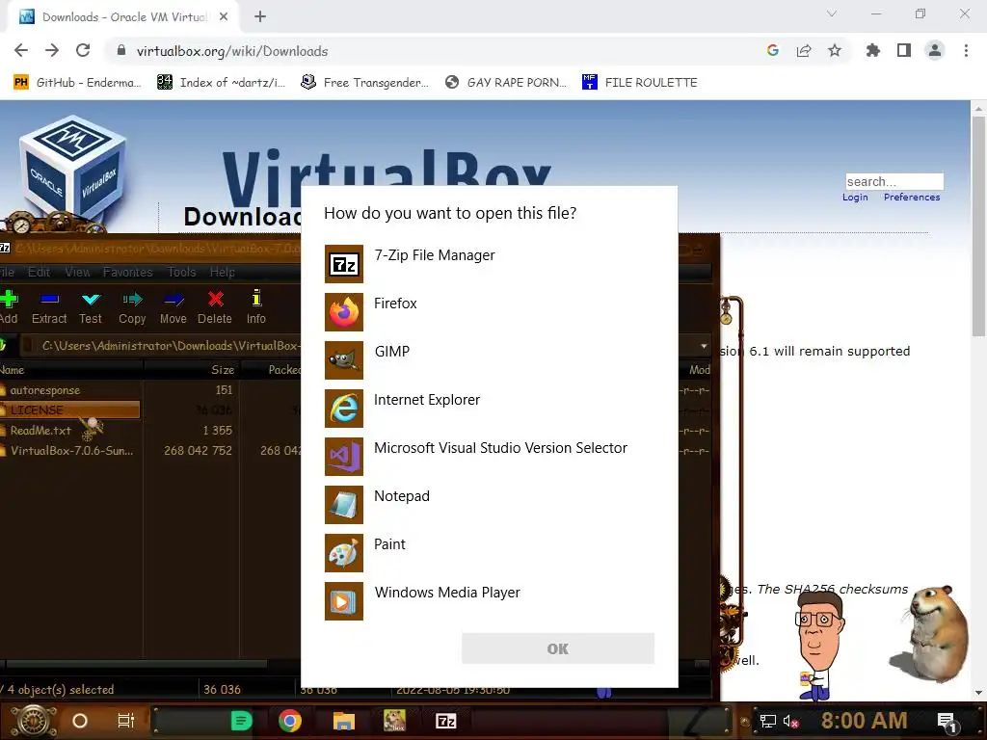Open Info in the 7-Zip toolbar

pos(256,307)
